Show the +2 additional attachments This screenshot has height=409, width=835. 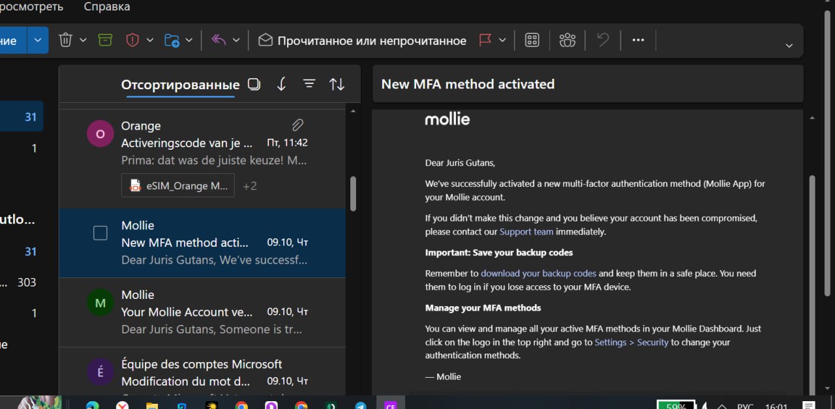click(x=250, y=186)
